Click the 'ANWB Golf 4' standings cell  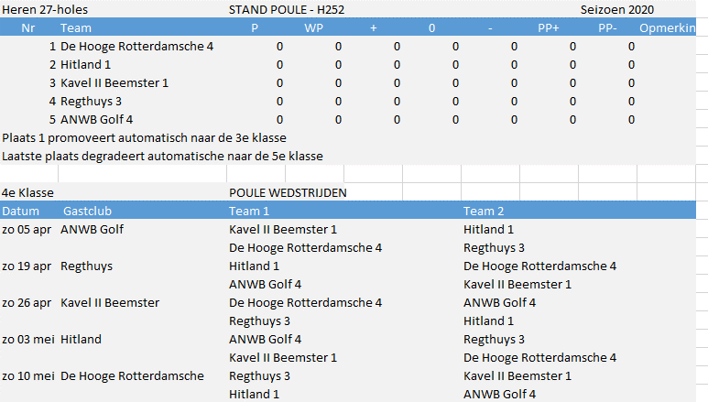96,120
